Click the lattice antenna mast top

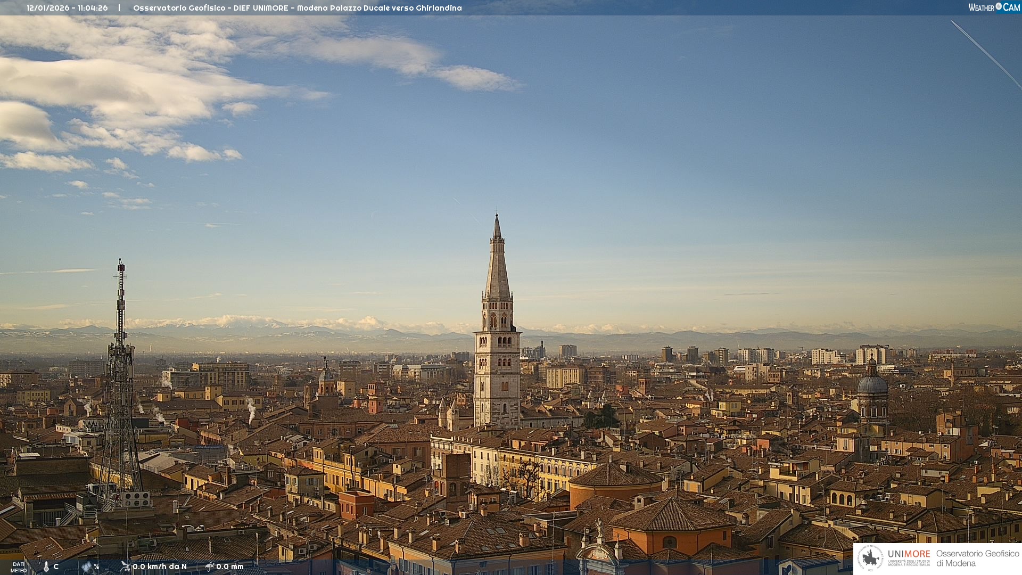(121, 262)
